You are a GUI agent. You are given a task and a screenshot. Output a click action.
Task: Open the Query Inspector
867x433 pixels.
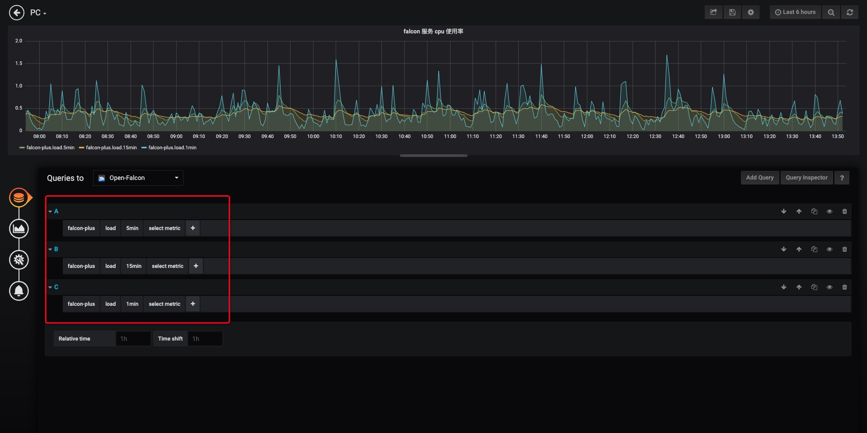(806, 178)
